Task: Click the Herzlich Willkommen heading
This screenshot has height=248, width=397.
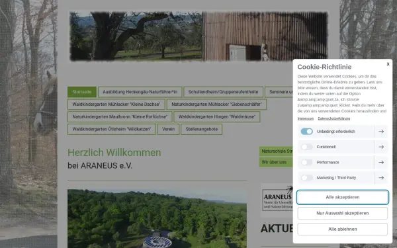Action: (114, 153)
